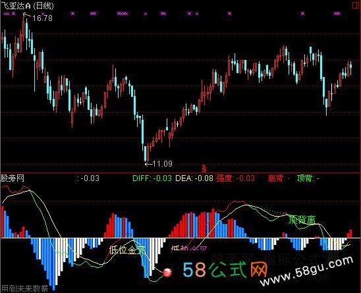Click the red ball signal marker
The height and width of the screenshot is (293, 361).
(x=167, y=273)
